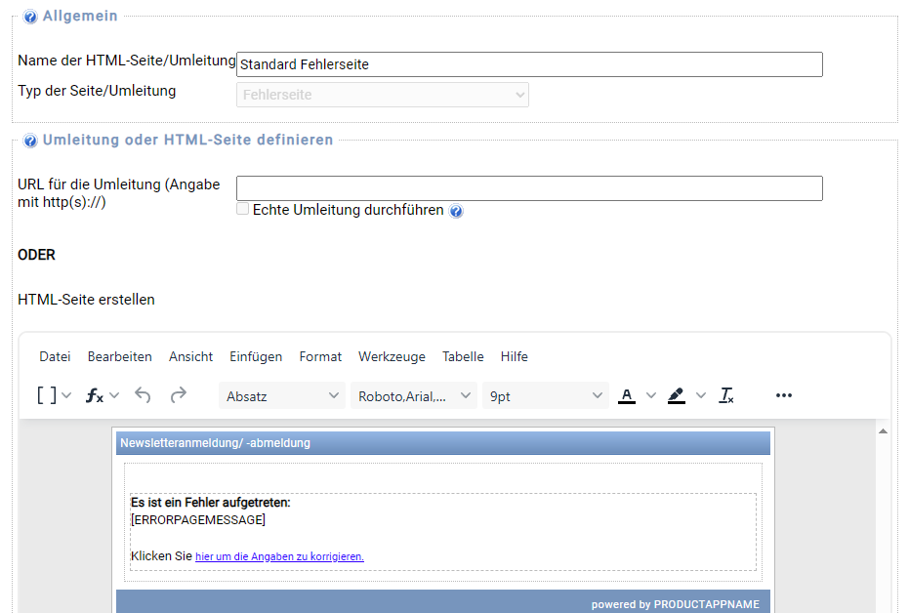Show more toolbar options via three dots

point(783,395)
